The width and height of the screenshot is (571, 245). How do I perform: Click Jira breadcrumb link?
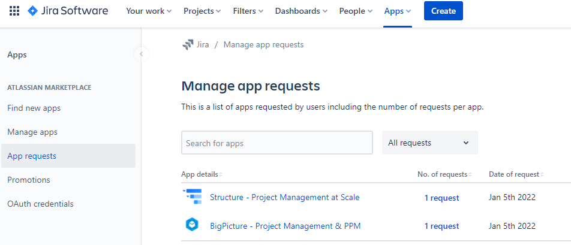click(x=203, y=45)
